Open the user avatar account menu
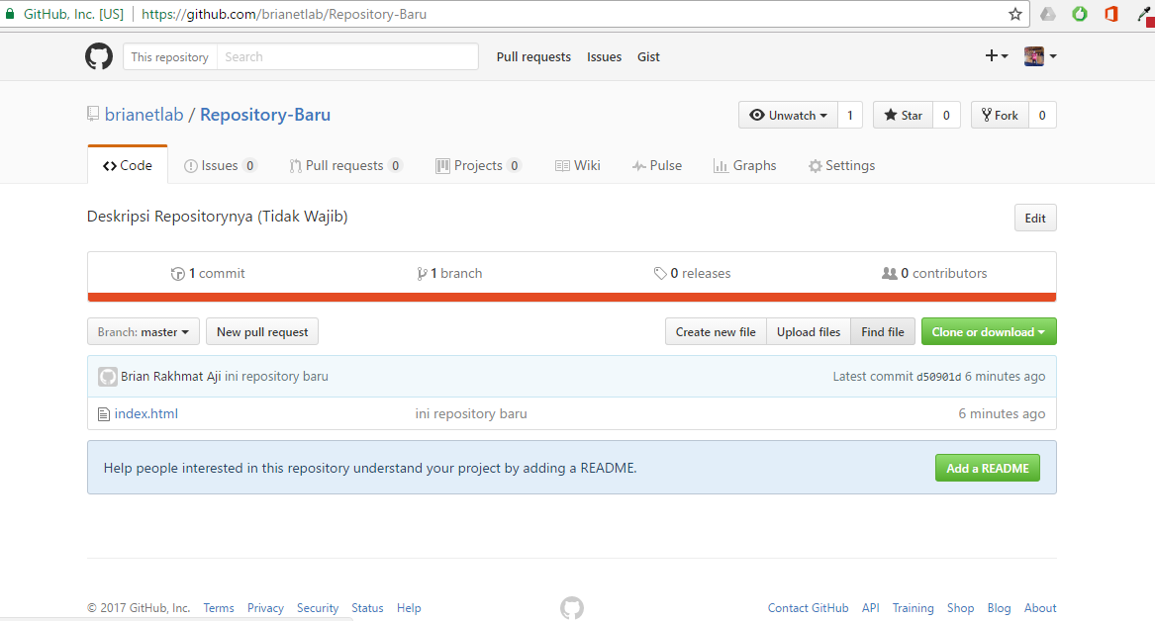 tap(1040, 56)
